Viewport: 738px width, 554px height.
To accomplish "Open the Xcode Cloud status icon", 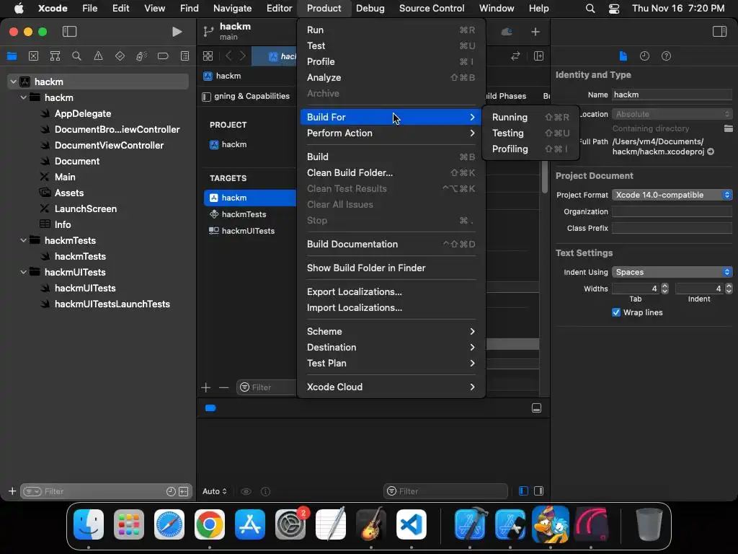I will click(x=507, y=32).
